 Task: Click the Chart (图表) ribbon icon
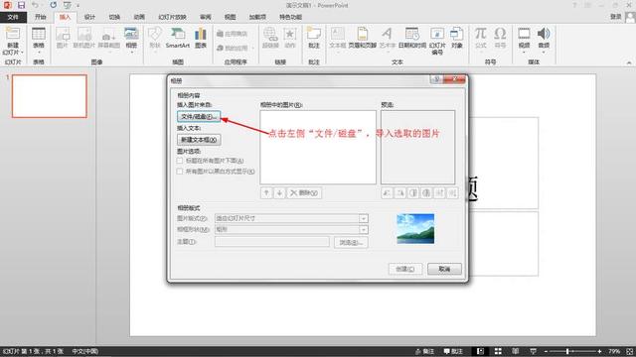click(x=201, y=38)
